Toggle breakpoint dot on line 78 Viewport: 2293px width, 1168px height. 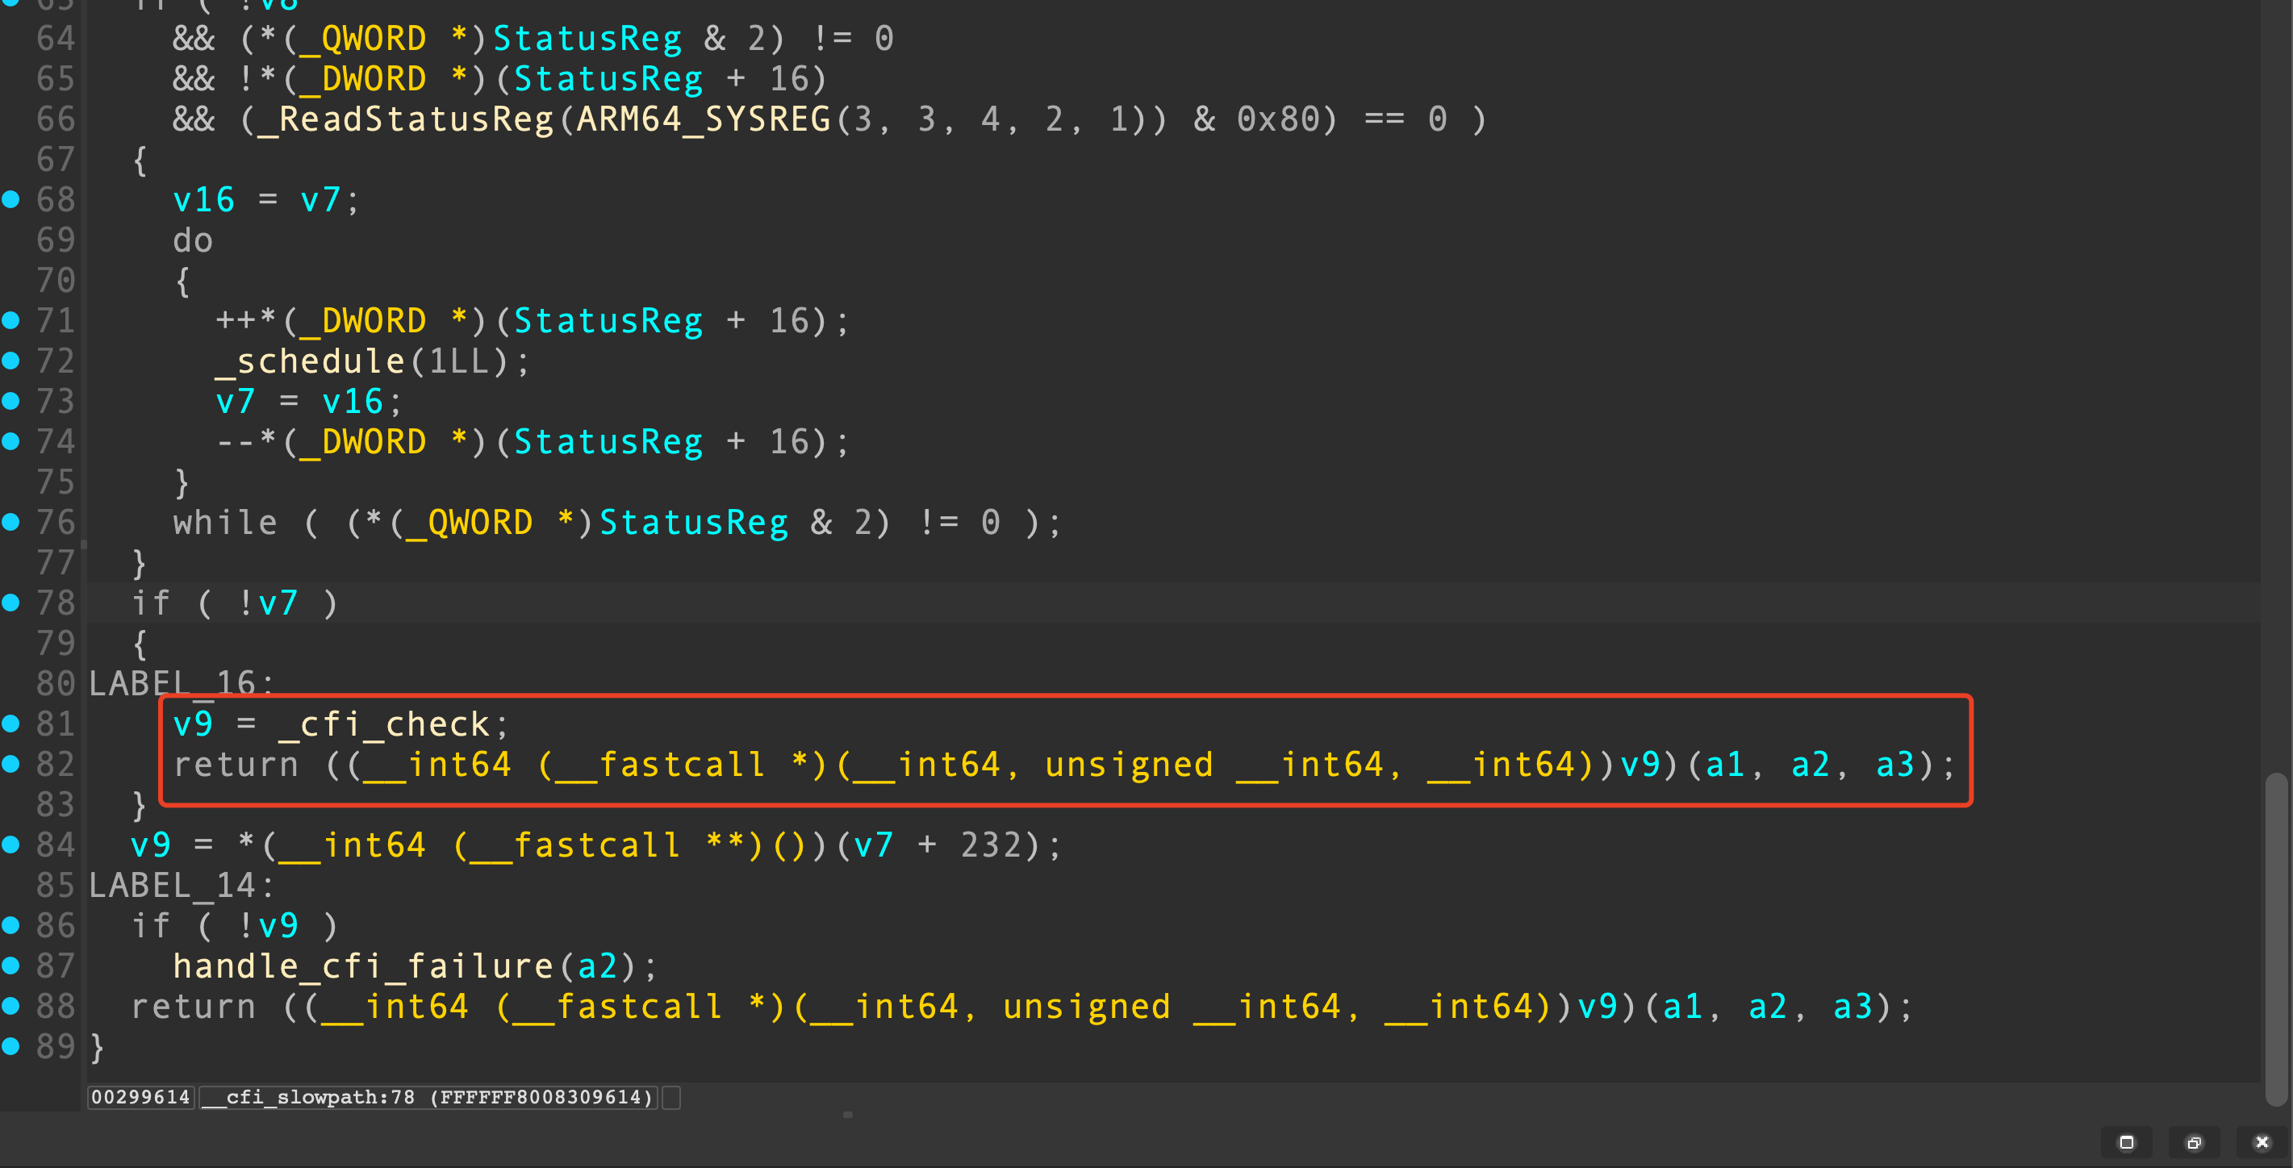pos(10,603)
